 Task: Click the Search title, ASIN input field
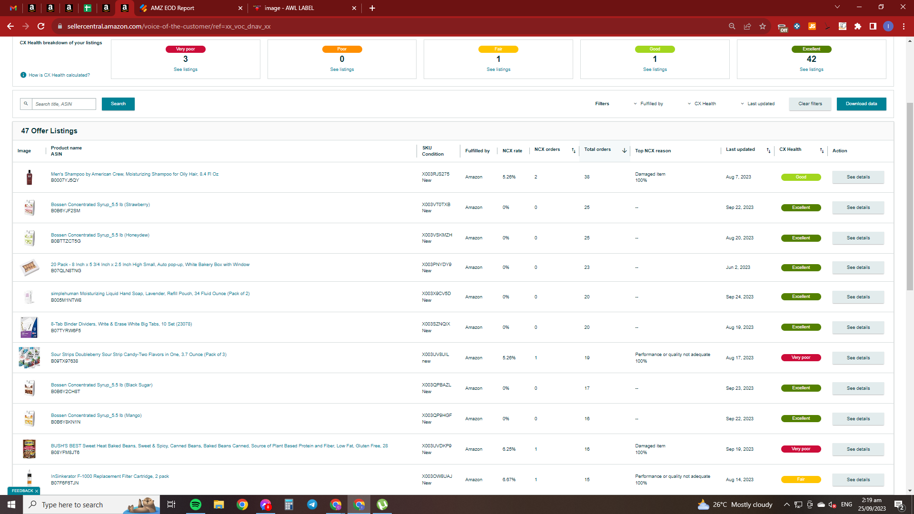pyautogui.click(x=64, y=104)
